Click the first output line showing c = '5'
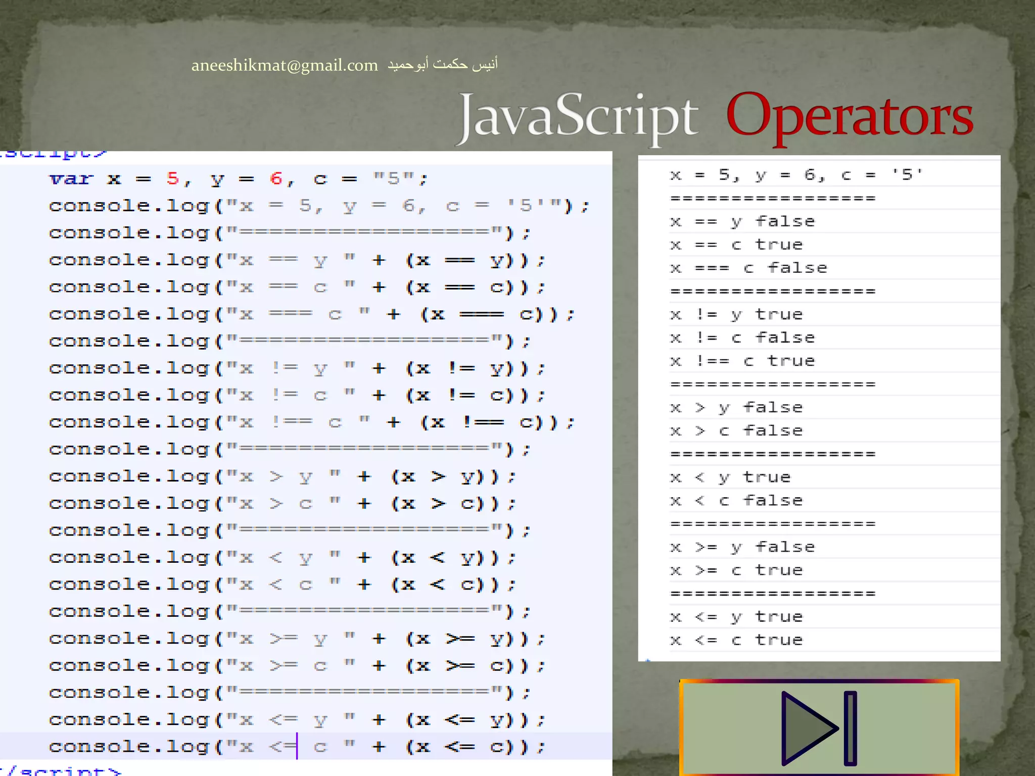The image size is (1035, 776). tap(795, 175)
